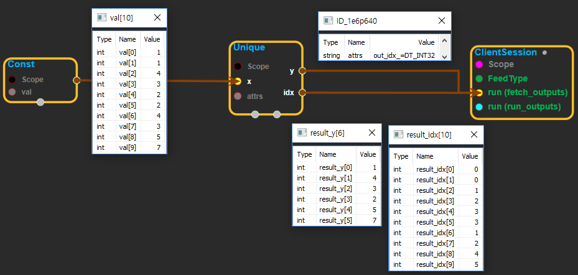Click the ClientSession run (run_outputs) cyan pin

click(x=479, y=107)
